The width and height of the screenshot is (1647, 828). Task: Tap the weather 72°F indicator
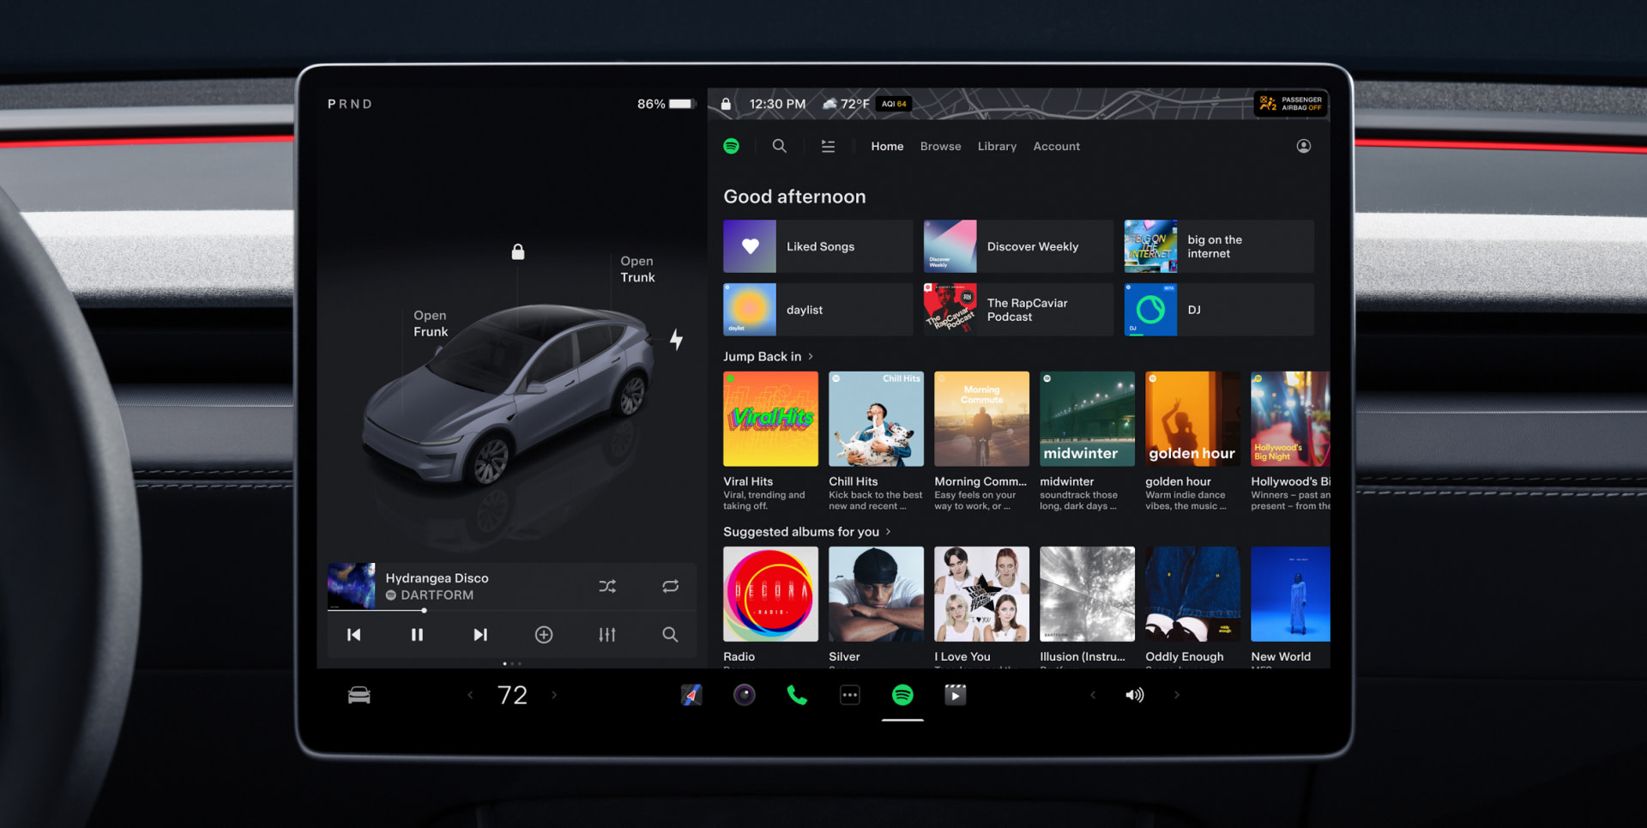coord(846,104)
